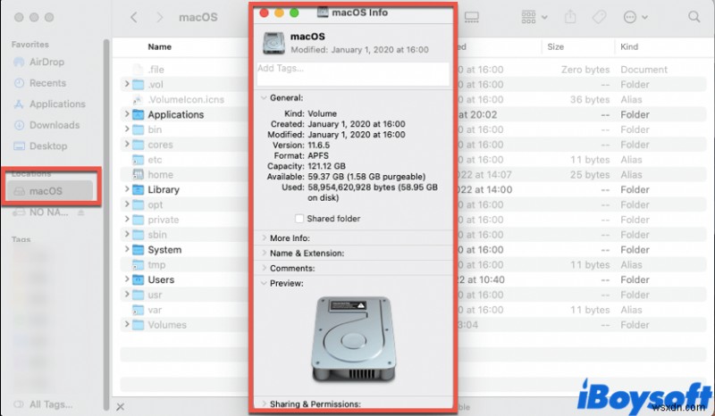Expand the .vol folder
715x416 pixels.
pyautogui.click(x=126, y=84)
